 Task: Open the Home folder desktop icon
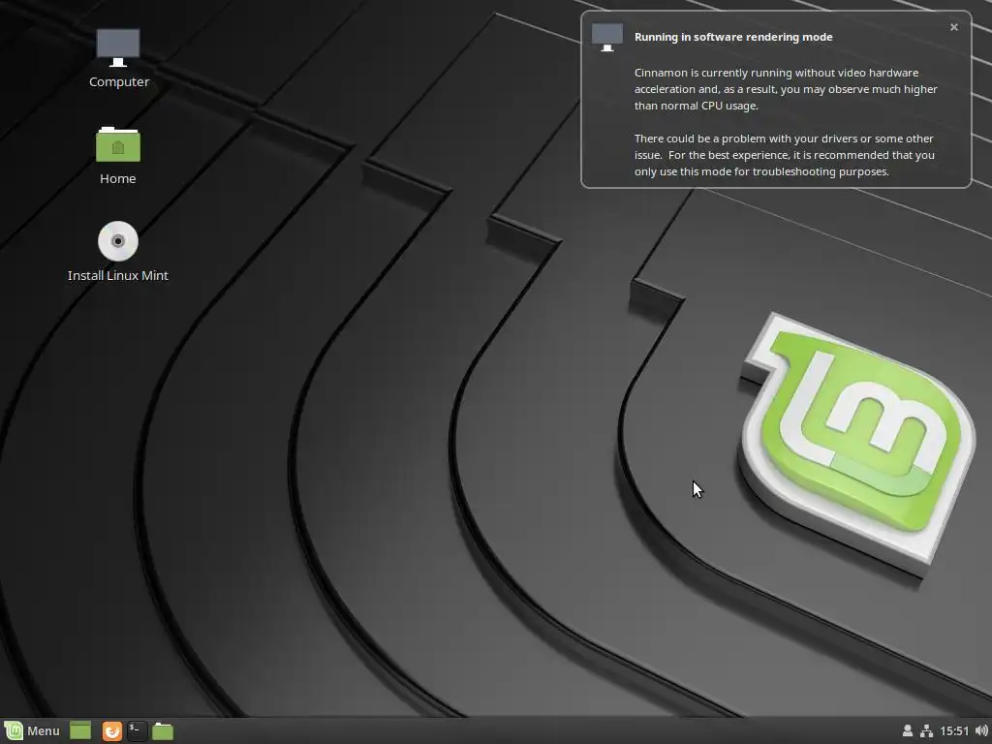tap(118, 145)
